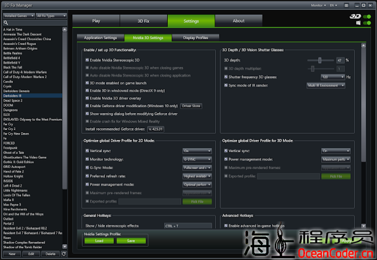Image resolution: width=377 pixels, height=260 pixels.
Task: Click the Driver Store button
Action: tap(191, 106)
